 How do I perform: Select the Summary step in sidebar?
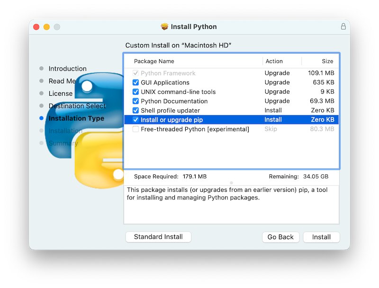63,143
